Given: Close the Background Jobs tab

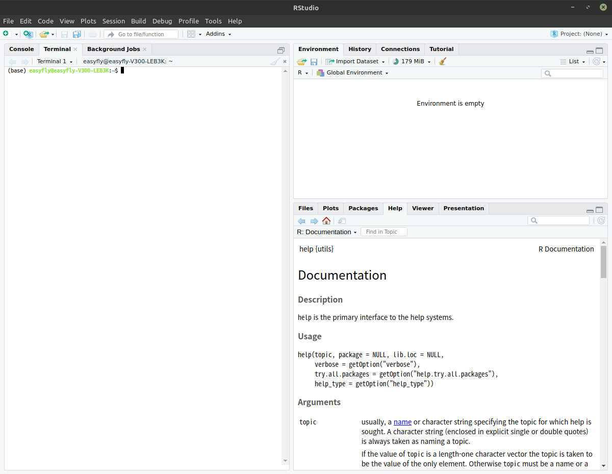Looking at the screenshot, I should coord(144,49).
